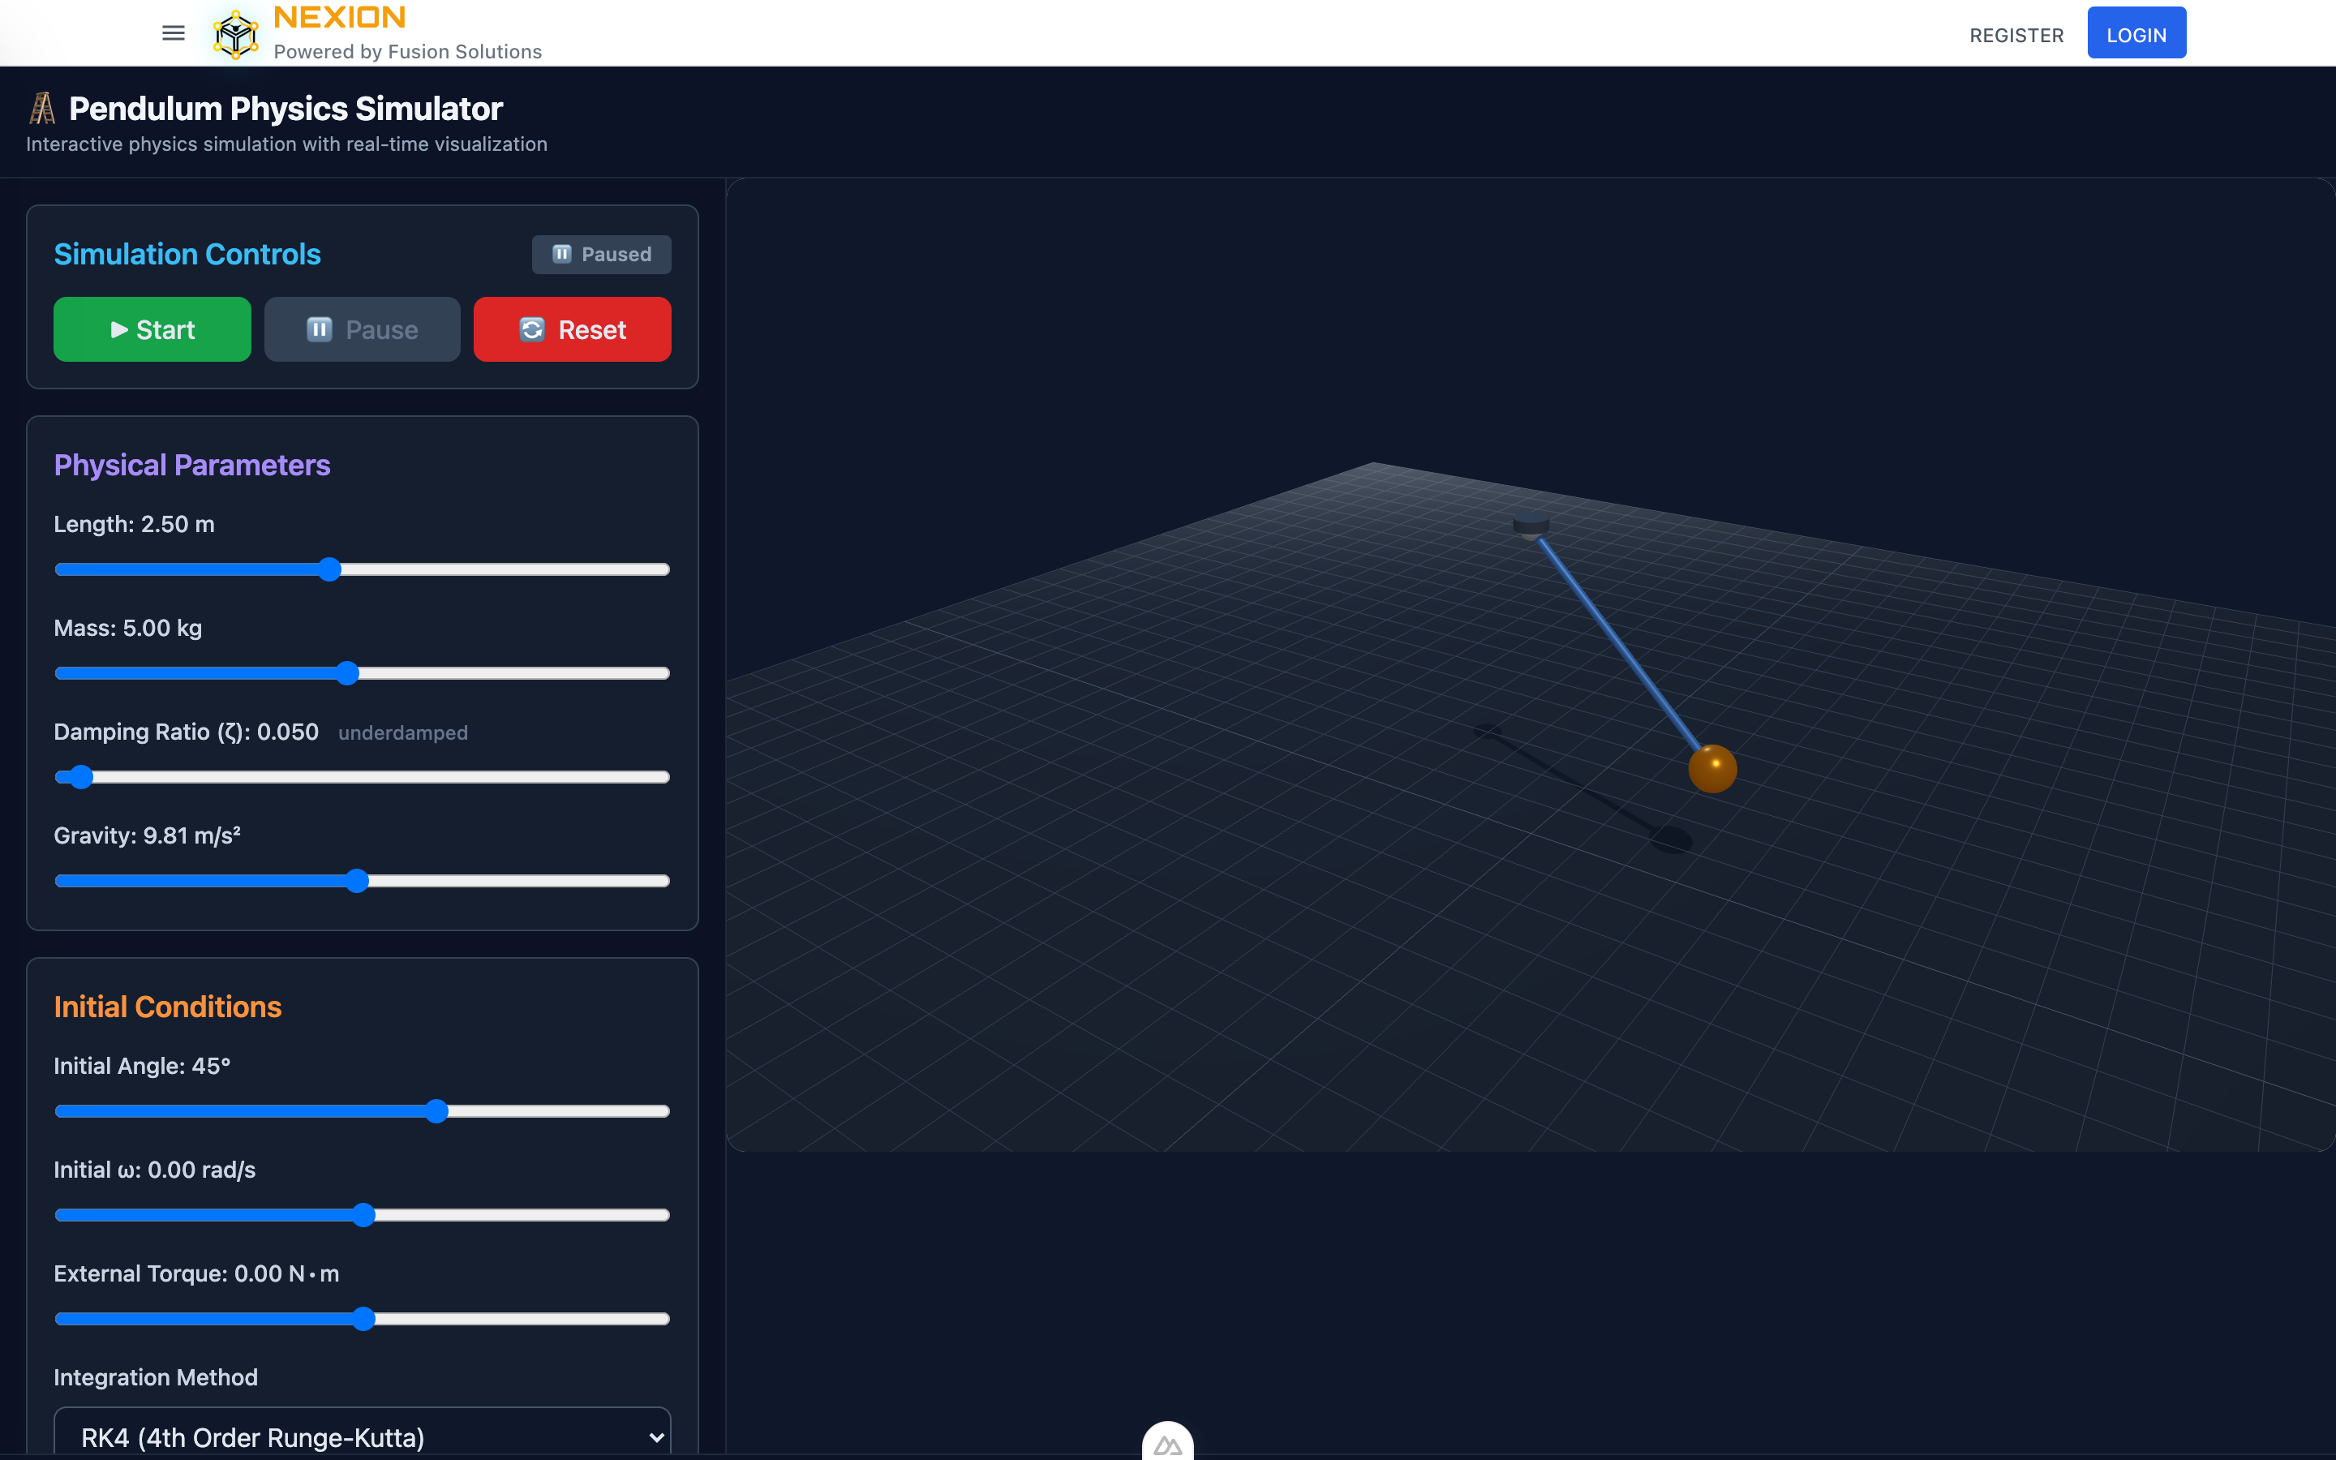Adjust the External Torque slider
The width and height of the screenshot is (2336, 1460).
pyautogui.click(x=362, y=1319)
